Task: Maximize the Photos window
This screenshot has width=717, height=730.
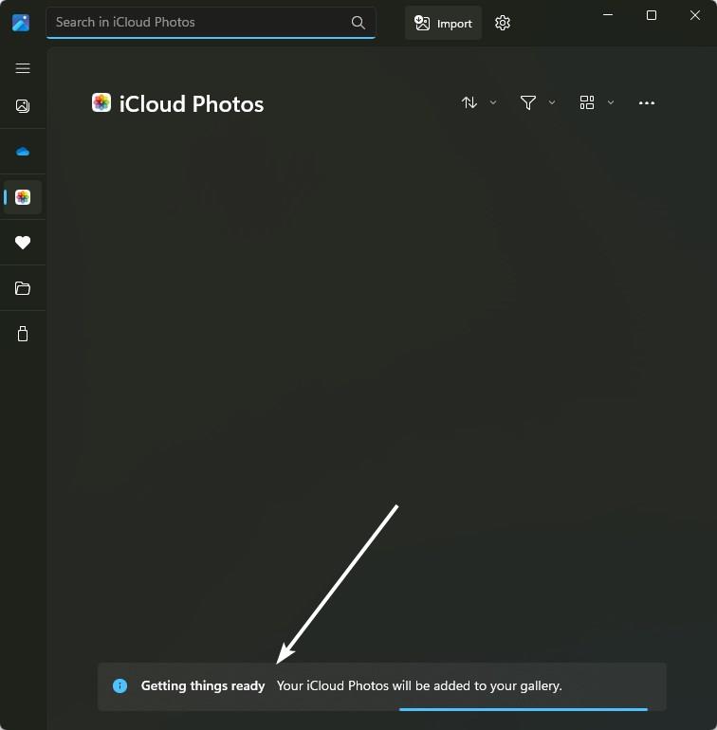Action: pyautogui.click(x=652, y=15)
